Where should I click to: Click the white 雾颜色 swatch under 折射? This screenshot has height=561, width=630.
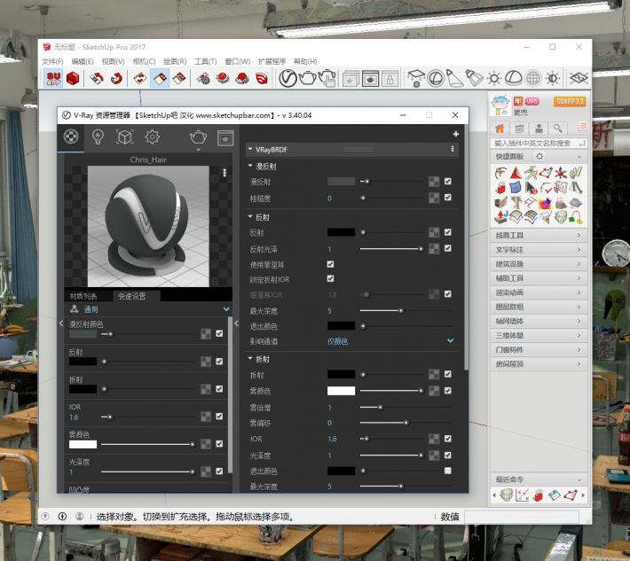pyautogui.click(x=341, y=390)
